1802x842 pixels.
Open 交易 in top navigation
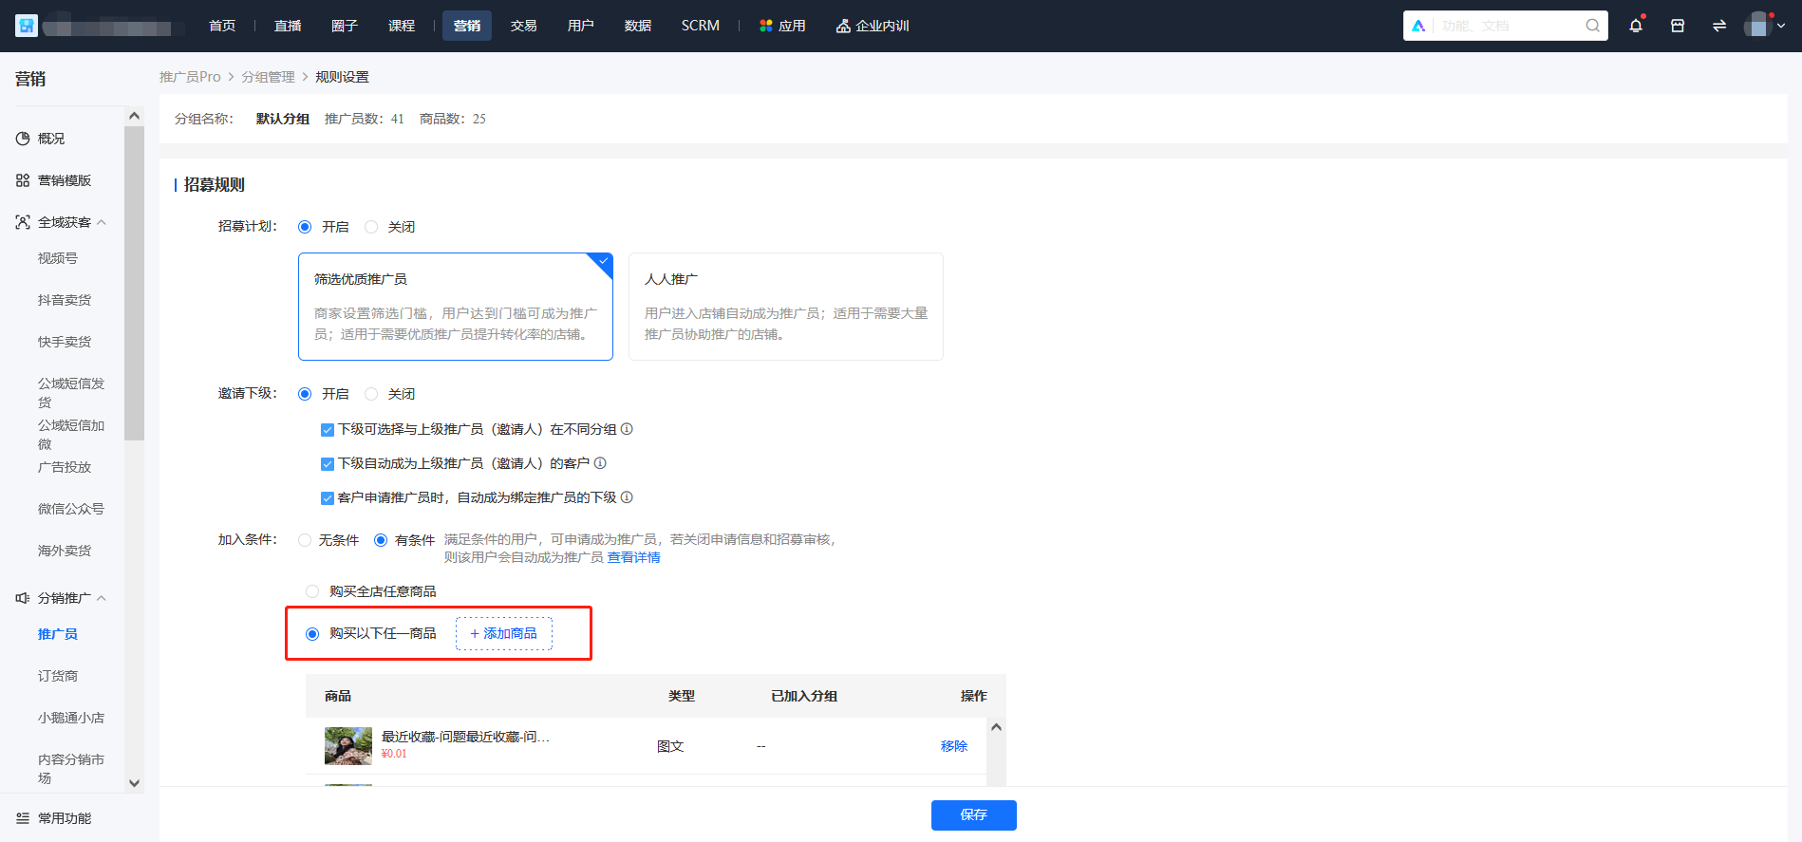523,26
